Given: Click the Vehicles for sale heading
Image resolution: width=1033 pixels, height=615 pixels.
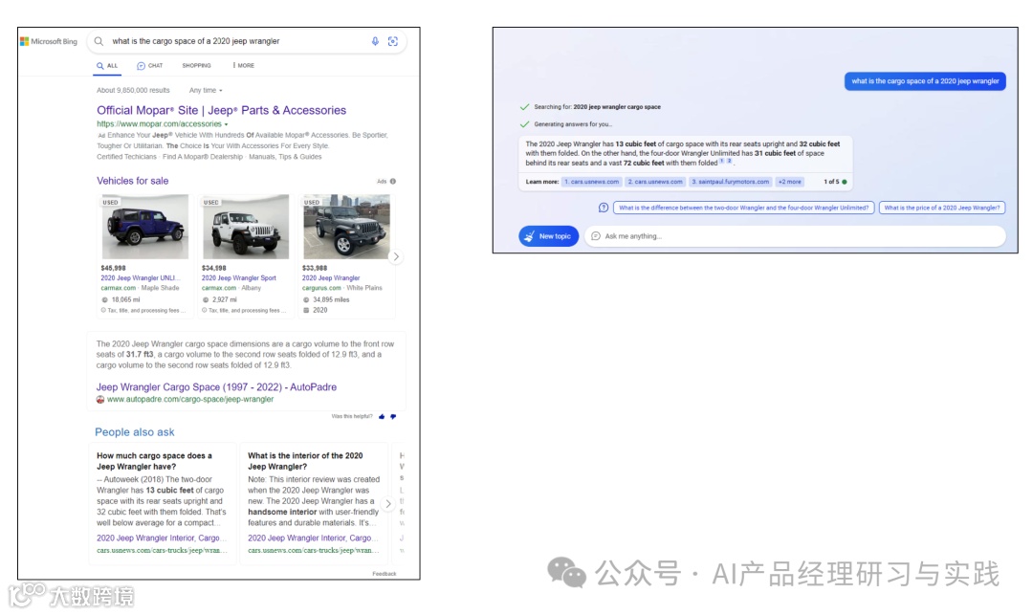Looking at the screenshot, I should click(132, 181).
